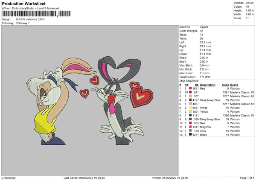The image size is (256, 181).
Task: Click the Max Jump value 7.1 mm
Action: [204, 73]
